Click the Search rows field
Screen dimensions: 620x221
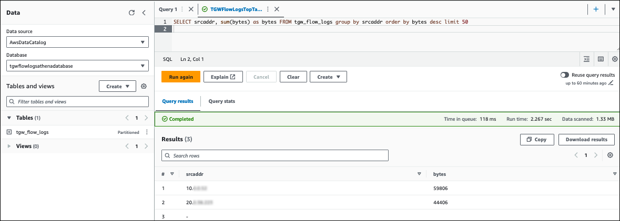[275, 155]
